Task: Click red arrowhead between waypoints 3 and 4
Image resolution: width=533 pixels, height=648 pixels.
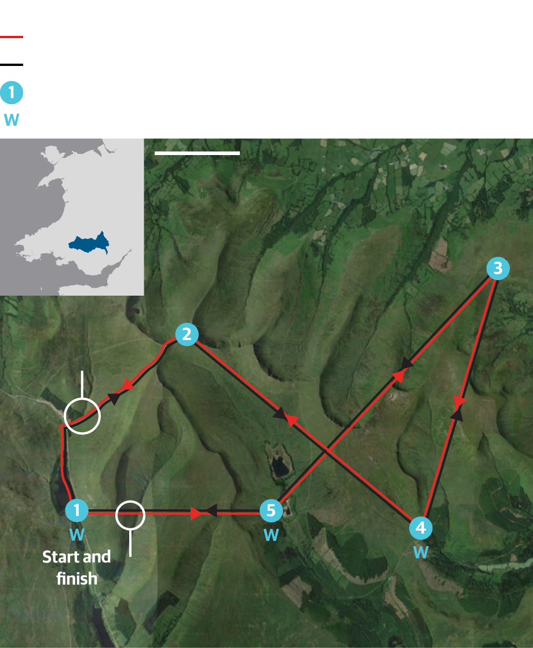Action: (x=459, y=402)
